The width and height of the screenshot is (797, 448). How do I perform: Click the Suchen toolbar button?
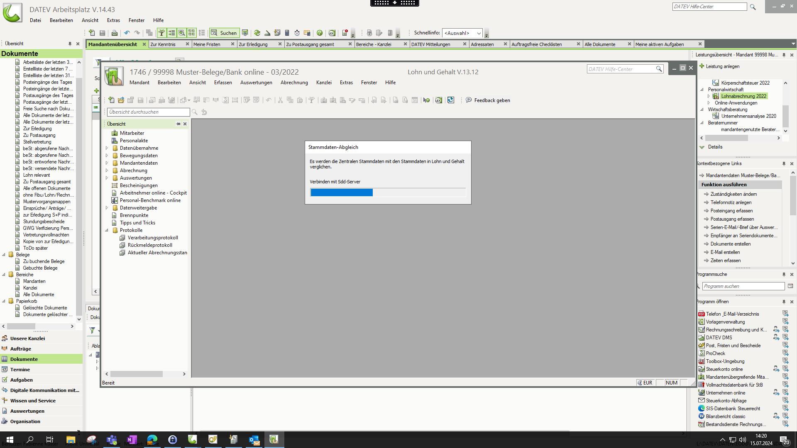click(224, 33)
